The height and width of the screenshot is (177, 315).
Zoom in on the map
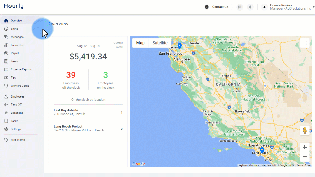(x=305, y=147)
